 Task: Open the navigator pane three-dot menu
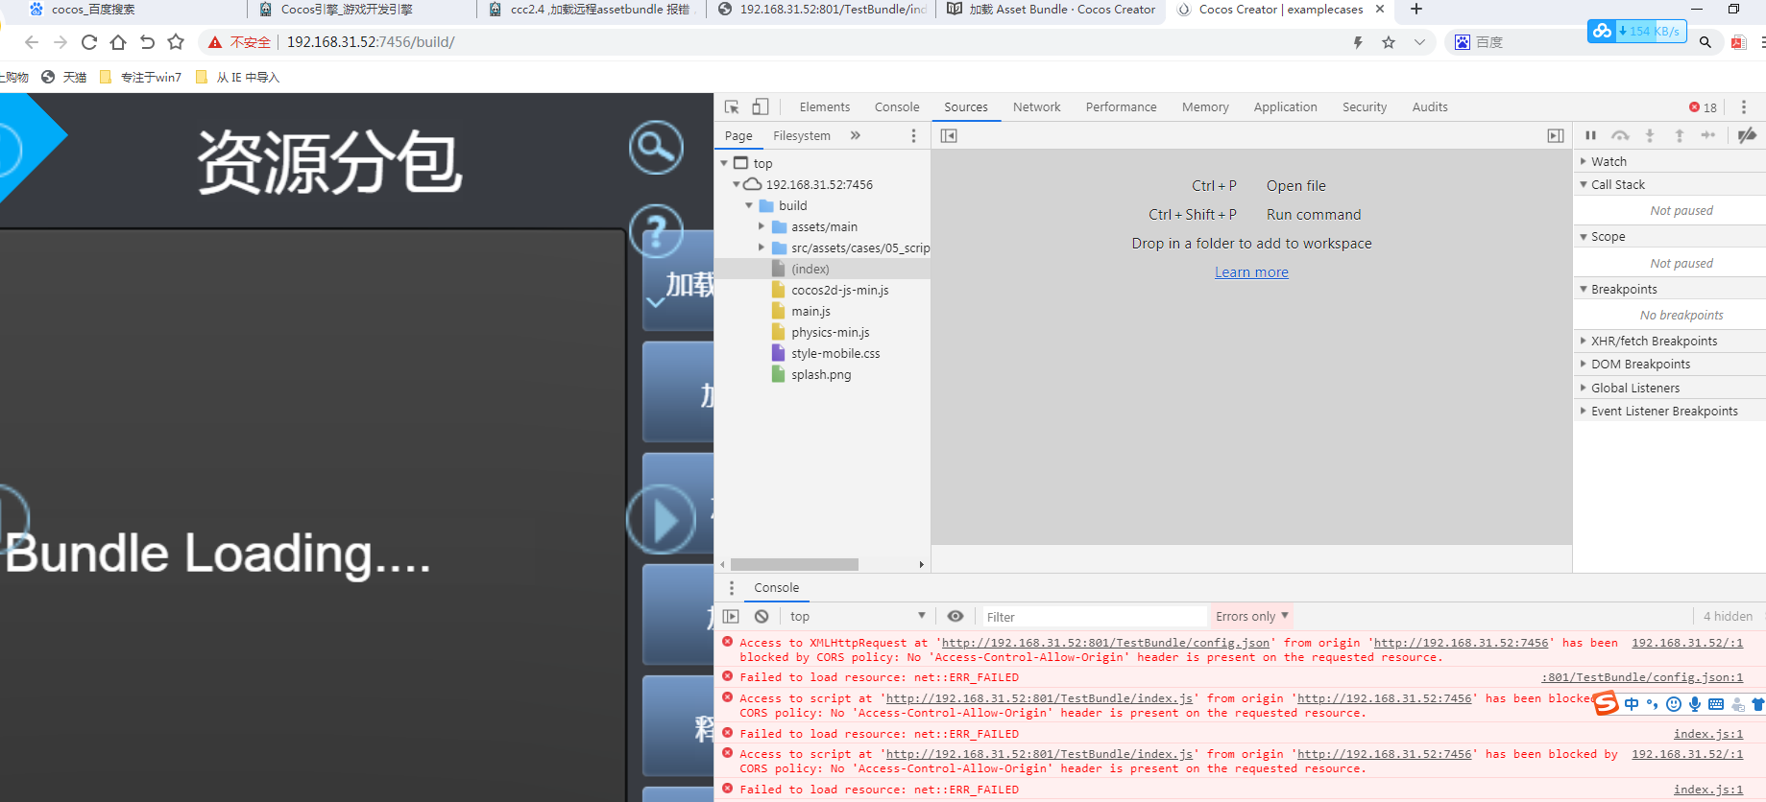pyautogui.click(x=913, y=136)
